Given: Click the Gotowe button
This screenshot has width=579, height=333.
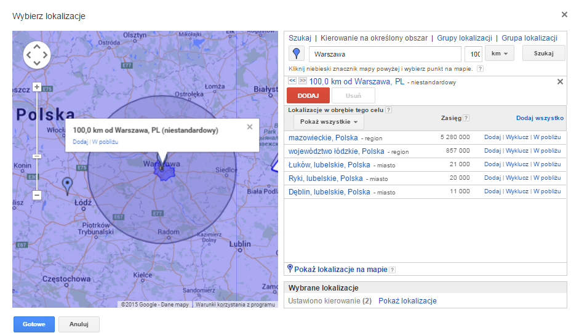Looking at the screenshot, I should 34,324.
